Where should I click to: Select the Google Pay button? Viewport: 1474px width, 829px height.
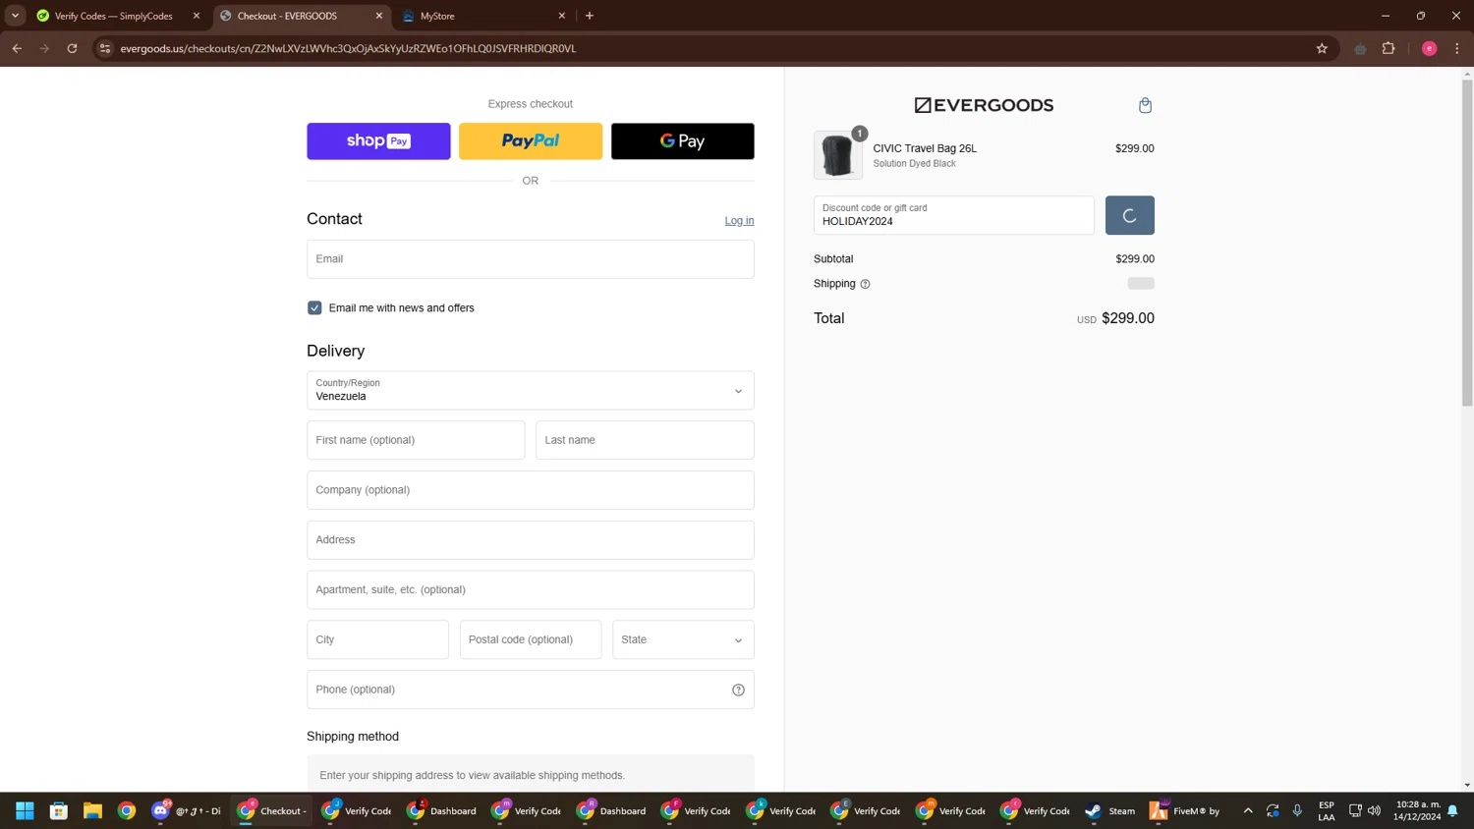tap(683, 140)
